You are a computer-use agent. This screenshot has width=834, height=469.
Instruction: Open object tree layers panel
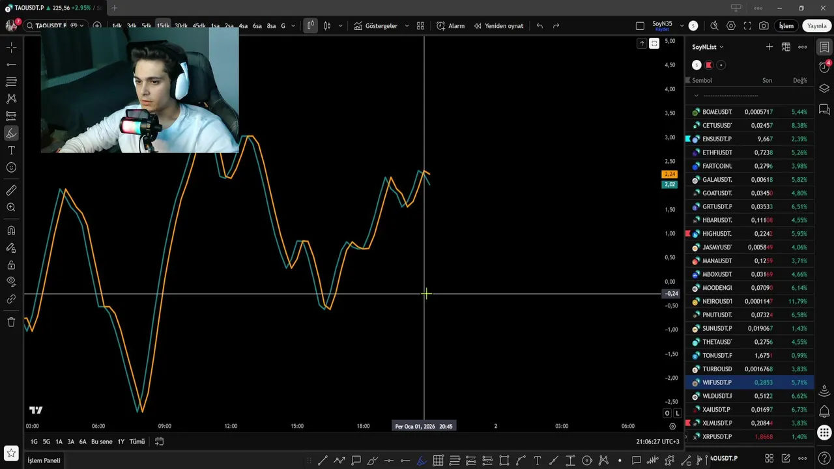click(824, 89)
